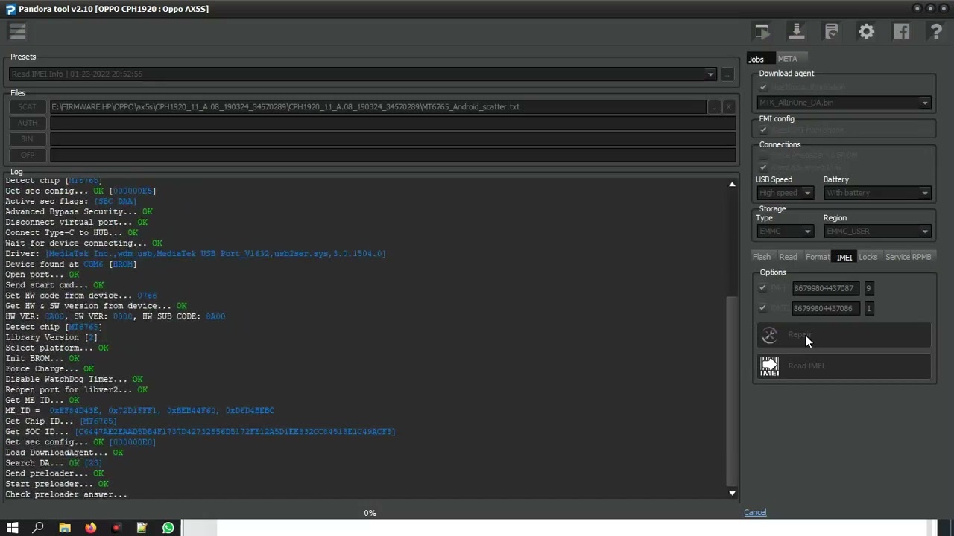Open MTK_AllInOne_DA.bin download agent dropdown
The image size is (954, 536).
[x=844, y=103]
